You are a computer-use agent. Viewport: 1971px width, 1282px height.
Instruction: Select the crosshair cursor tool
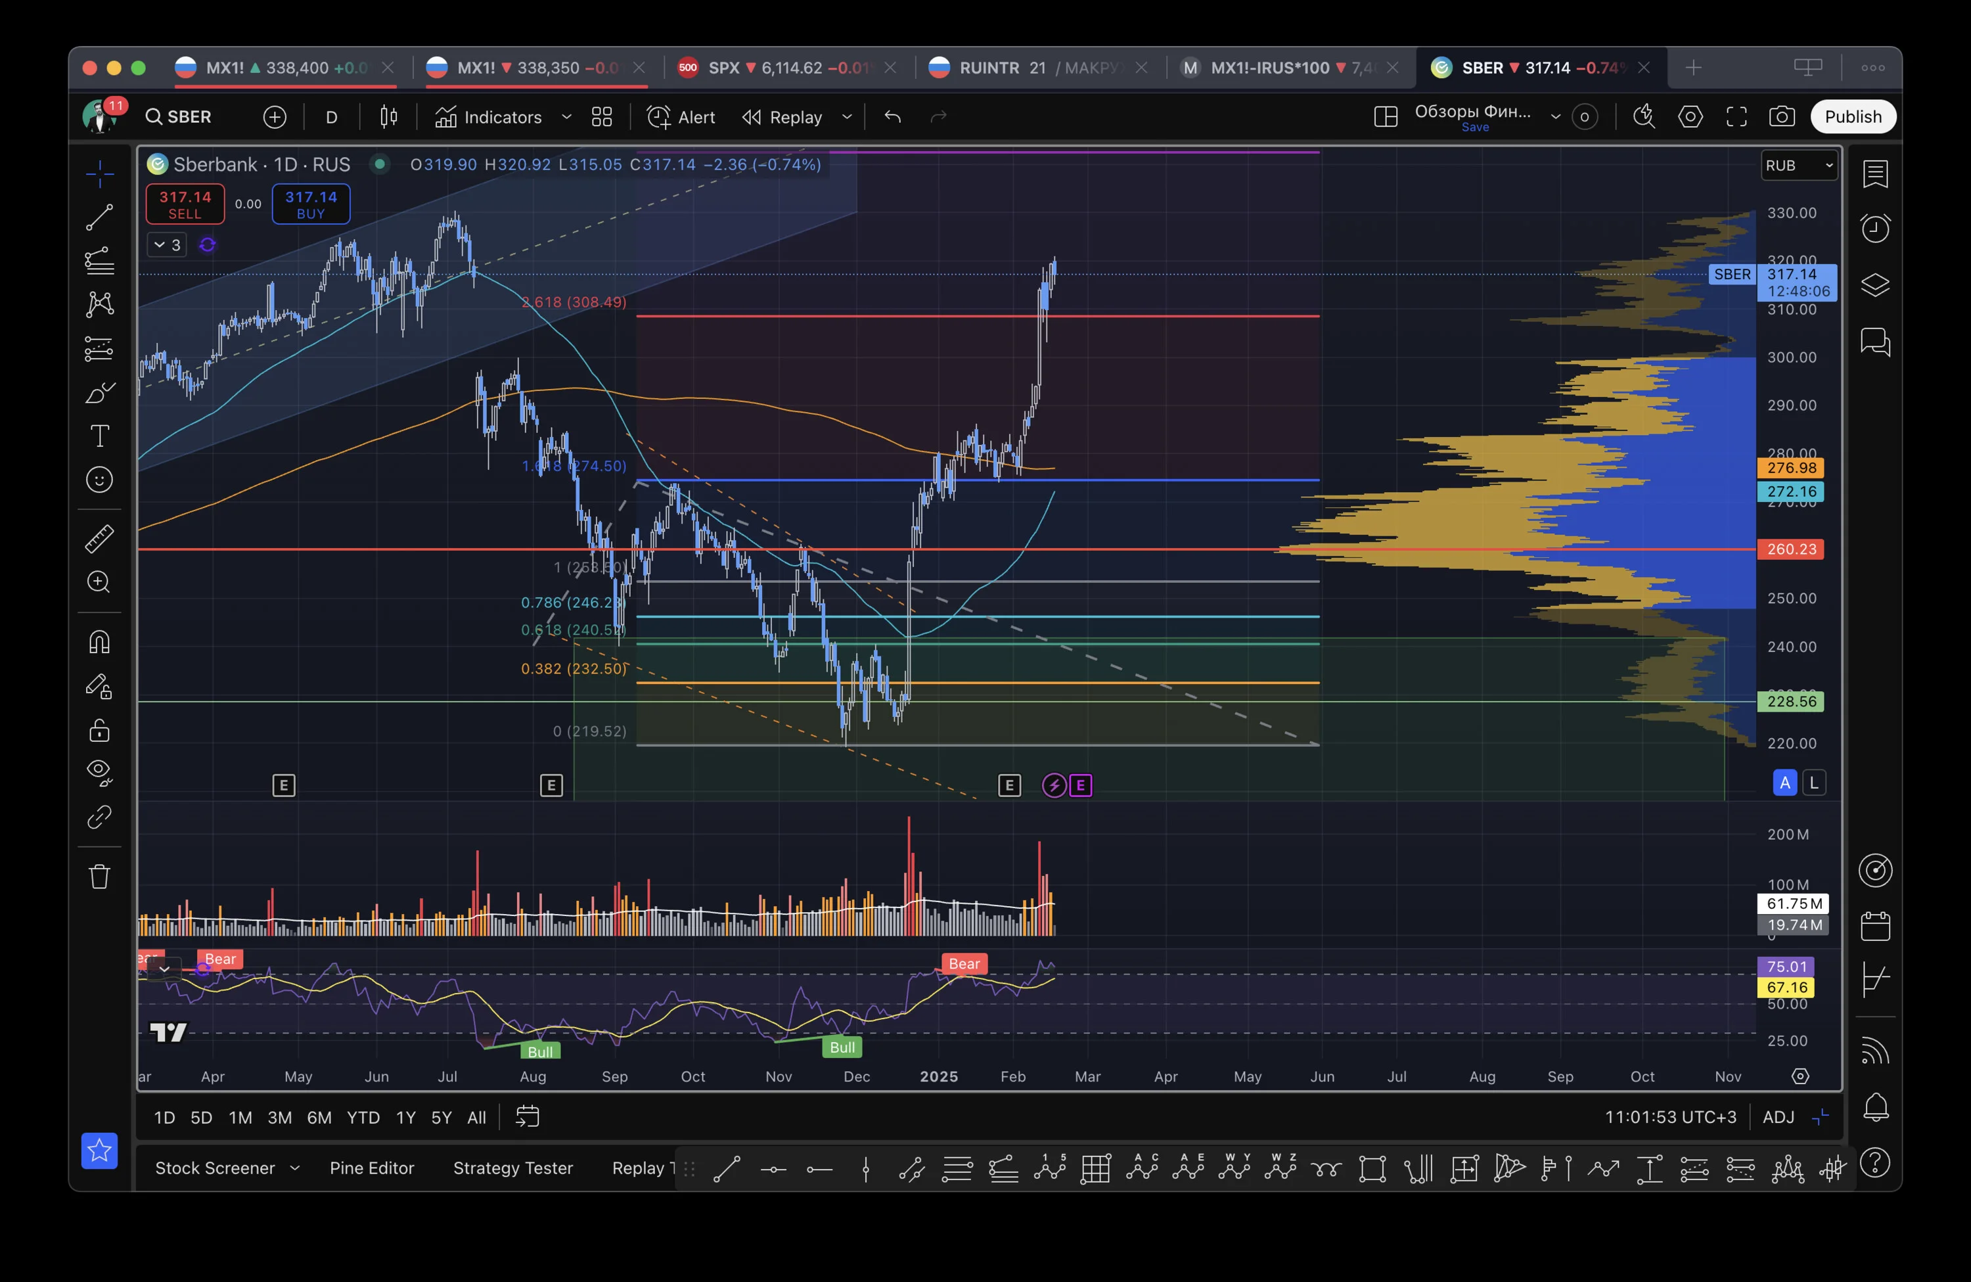pos(99,174)
